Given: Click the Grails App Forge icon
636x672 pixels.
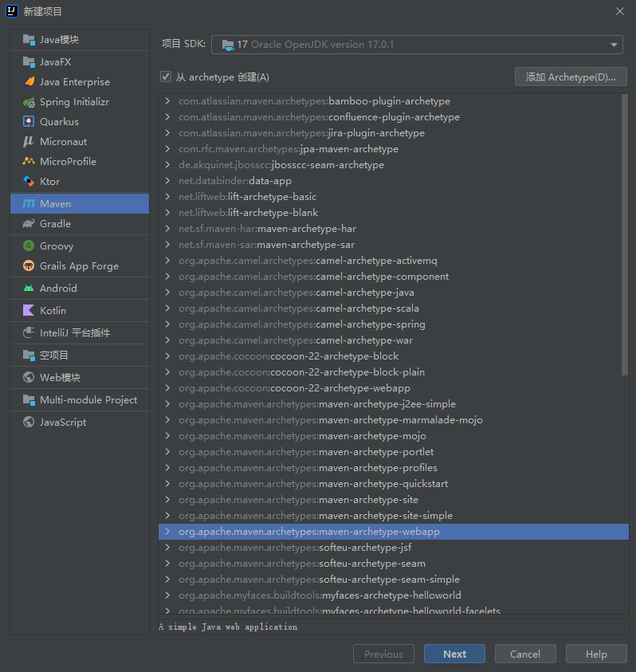Looking at the screenshot, I should coord(29,265).
